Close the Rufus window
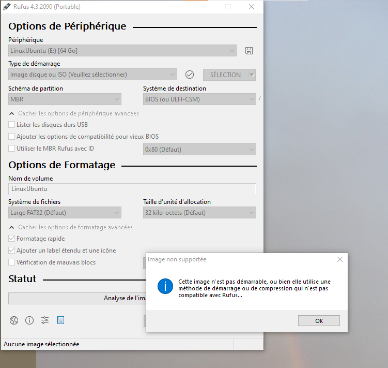 click(x=252, y=7)
